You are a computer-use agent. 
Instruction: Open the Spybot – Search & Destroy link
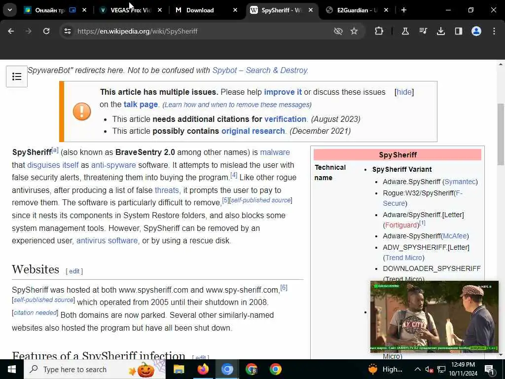click(x=260, y=70)
